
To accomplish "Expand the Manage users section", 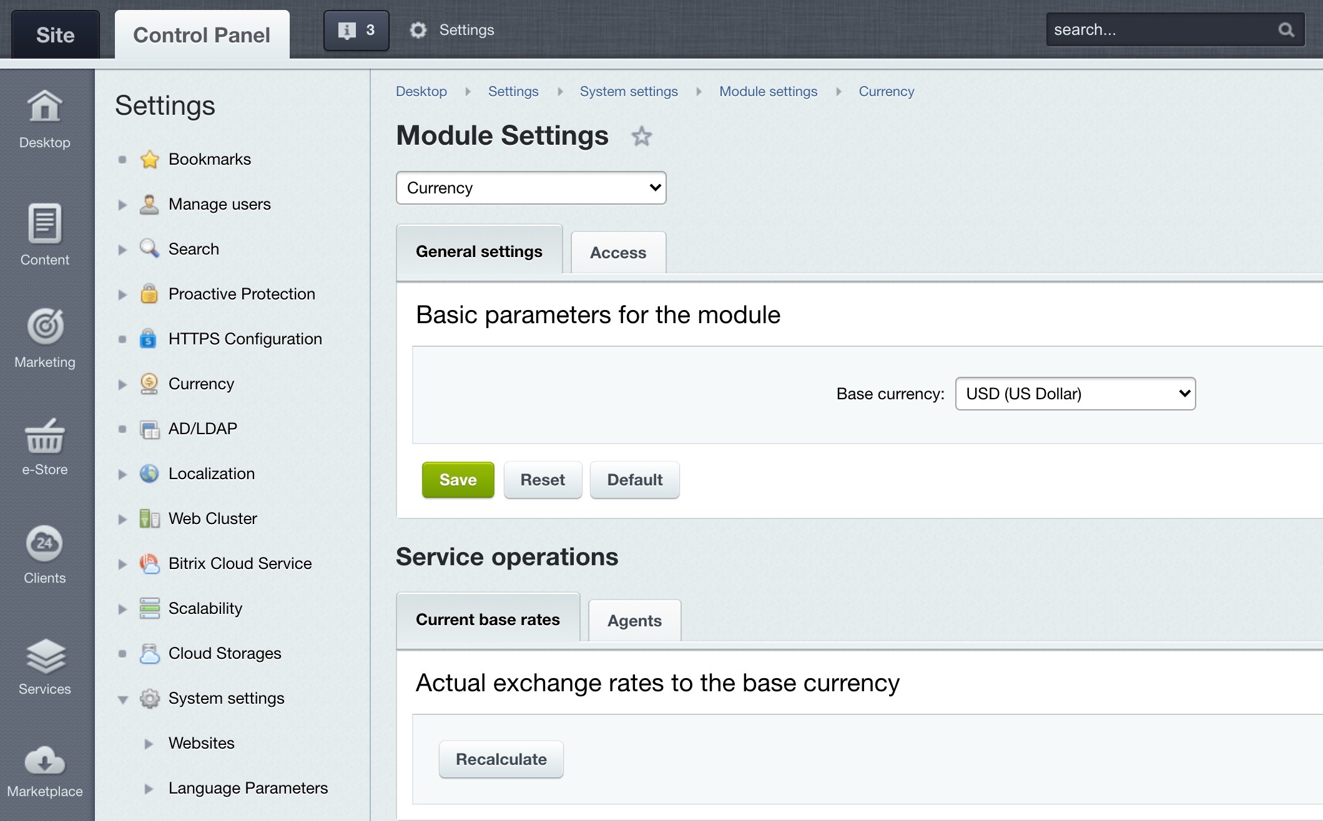I will coord(123,203).
